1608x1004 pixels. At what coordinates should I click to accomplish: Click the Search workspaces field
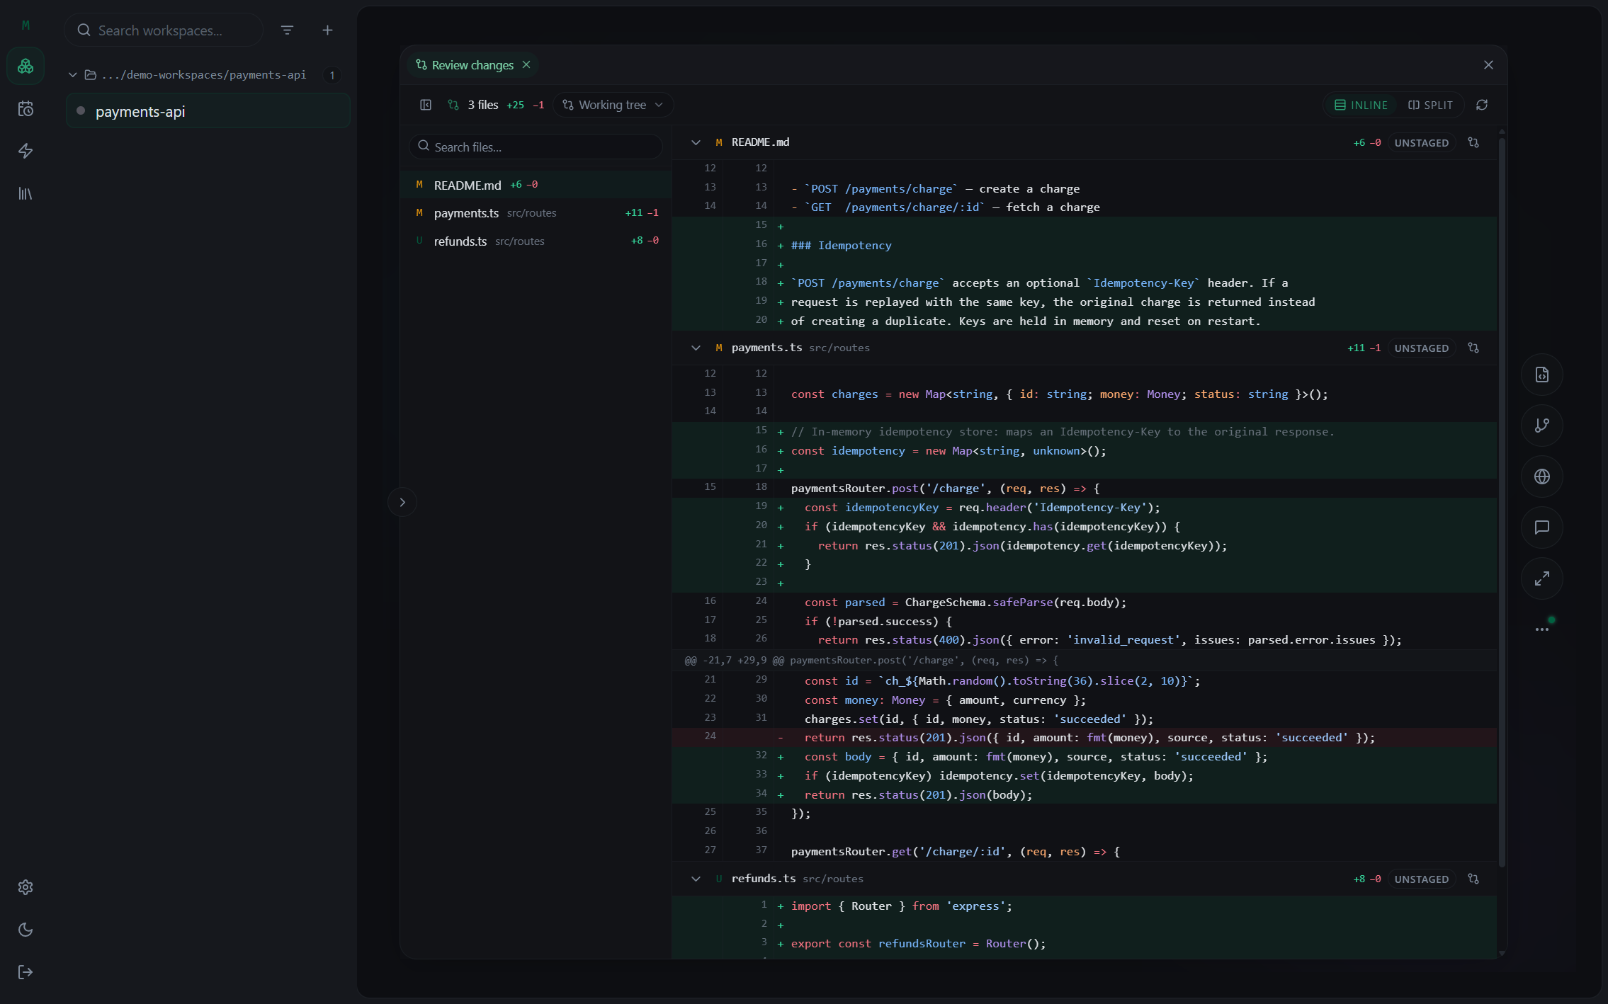[164, 30]
